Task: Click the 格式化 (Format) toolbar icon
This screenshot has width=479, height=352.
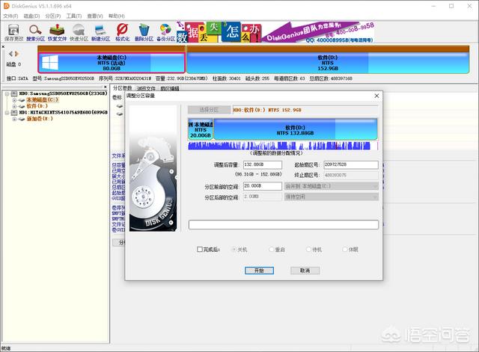Action: click(122, 31)
